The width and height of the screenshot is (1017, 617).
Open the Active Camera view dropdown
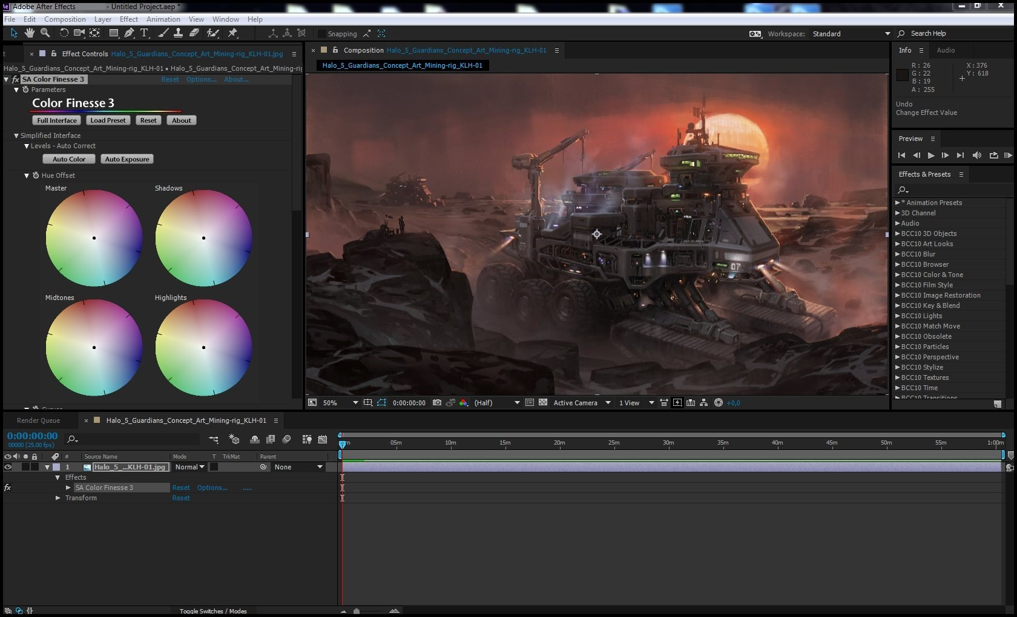(x=578, y=402)
